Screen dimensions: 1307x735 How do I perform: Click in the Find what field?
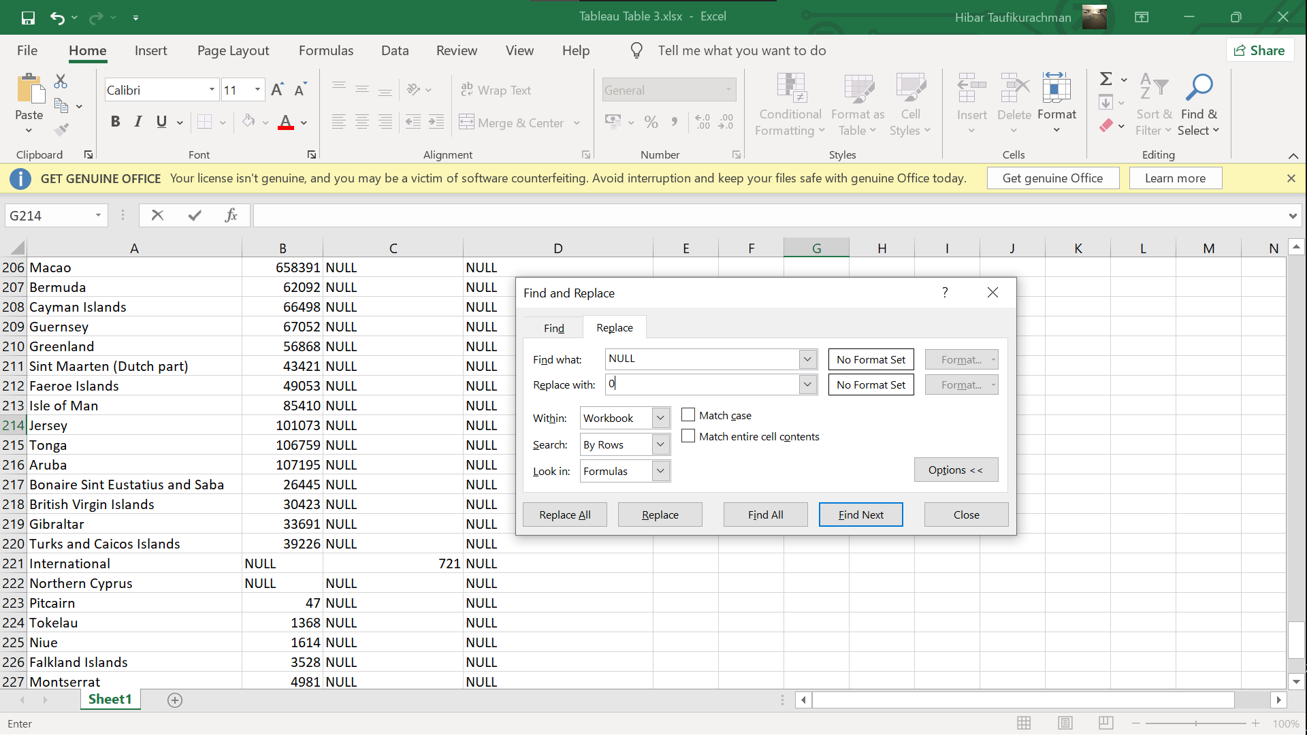tap(701, 359)
